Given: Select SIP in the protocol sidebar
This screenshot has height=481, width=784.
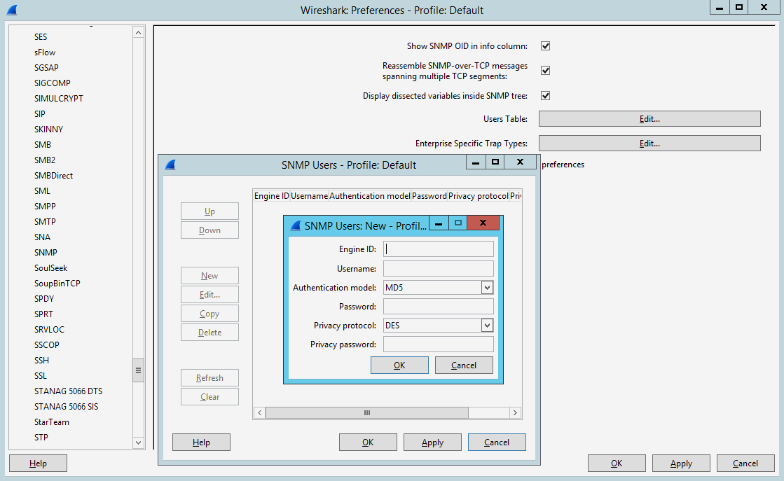Looking at the screenshot, I should pos(39,113).
